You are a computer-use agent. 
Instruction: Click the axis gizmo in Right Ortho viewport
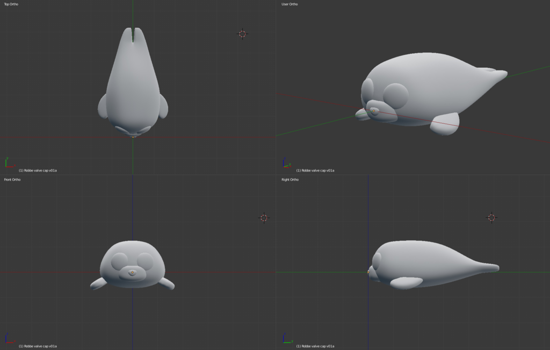[x=288, y=338]
